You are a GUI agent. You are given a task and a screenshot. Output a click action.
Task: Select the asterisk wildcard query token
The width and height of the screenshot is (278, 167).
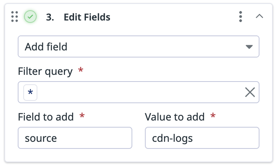pyautogui.click(x=30, y=93)
